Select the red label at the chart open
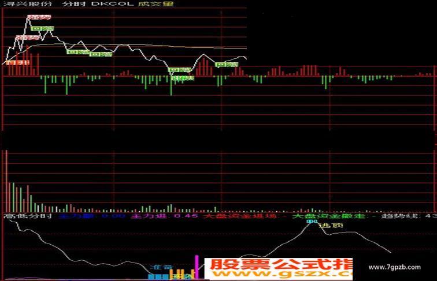This screenshot has width=437, height=281. (x=18, y=62)
